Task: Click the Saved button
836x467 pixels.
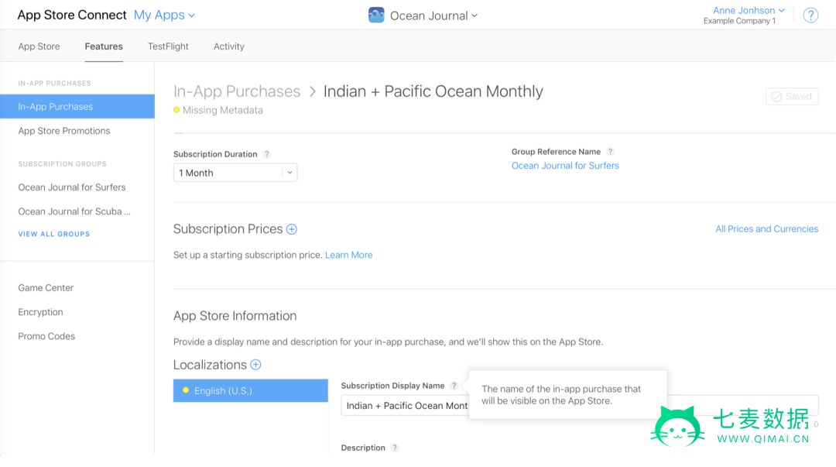Action: tap(792, 96)
